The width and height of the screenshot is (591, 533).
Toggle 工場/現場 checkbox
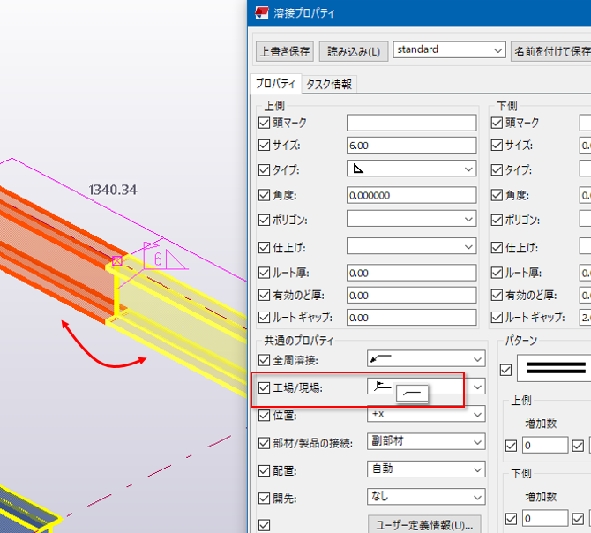pos(265,387)
